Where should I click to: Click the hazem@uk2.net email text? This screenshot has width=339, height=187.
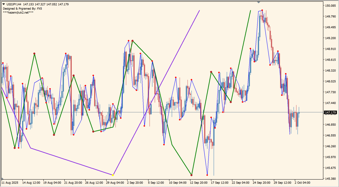click(x=18, y=13)
